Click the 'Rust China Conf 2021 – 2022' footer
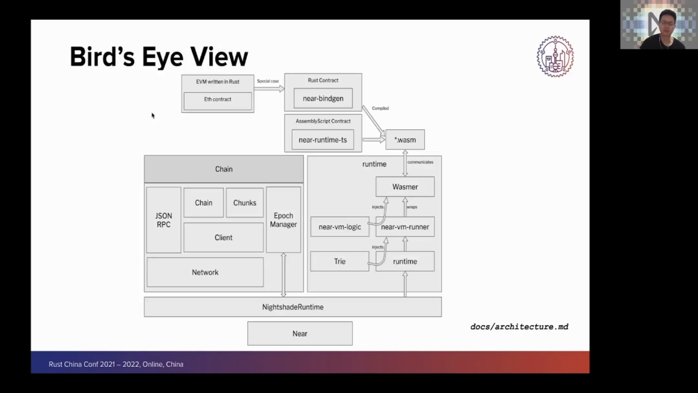This screenshot has height=393, width=698. click(116, 364)
